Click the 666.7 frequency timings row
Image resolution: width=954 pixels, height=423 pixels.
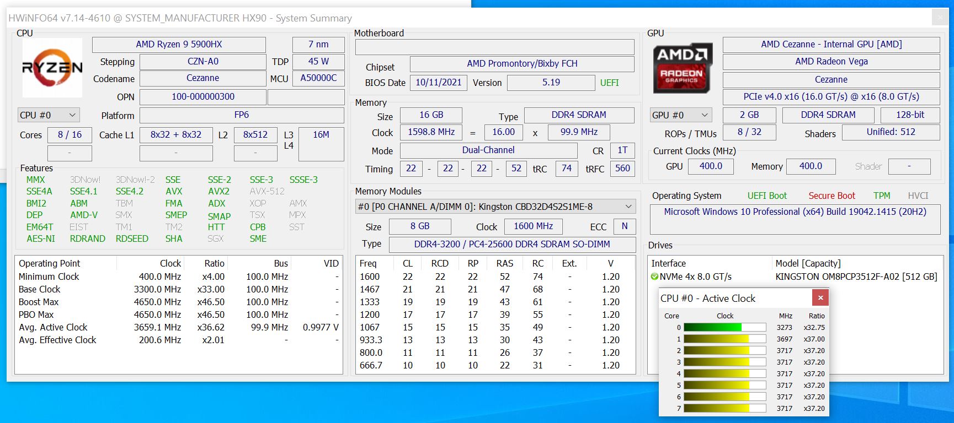tap(495, 365)
